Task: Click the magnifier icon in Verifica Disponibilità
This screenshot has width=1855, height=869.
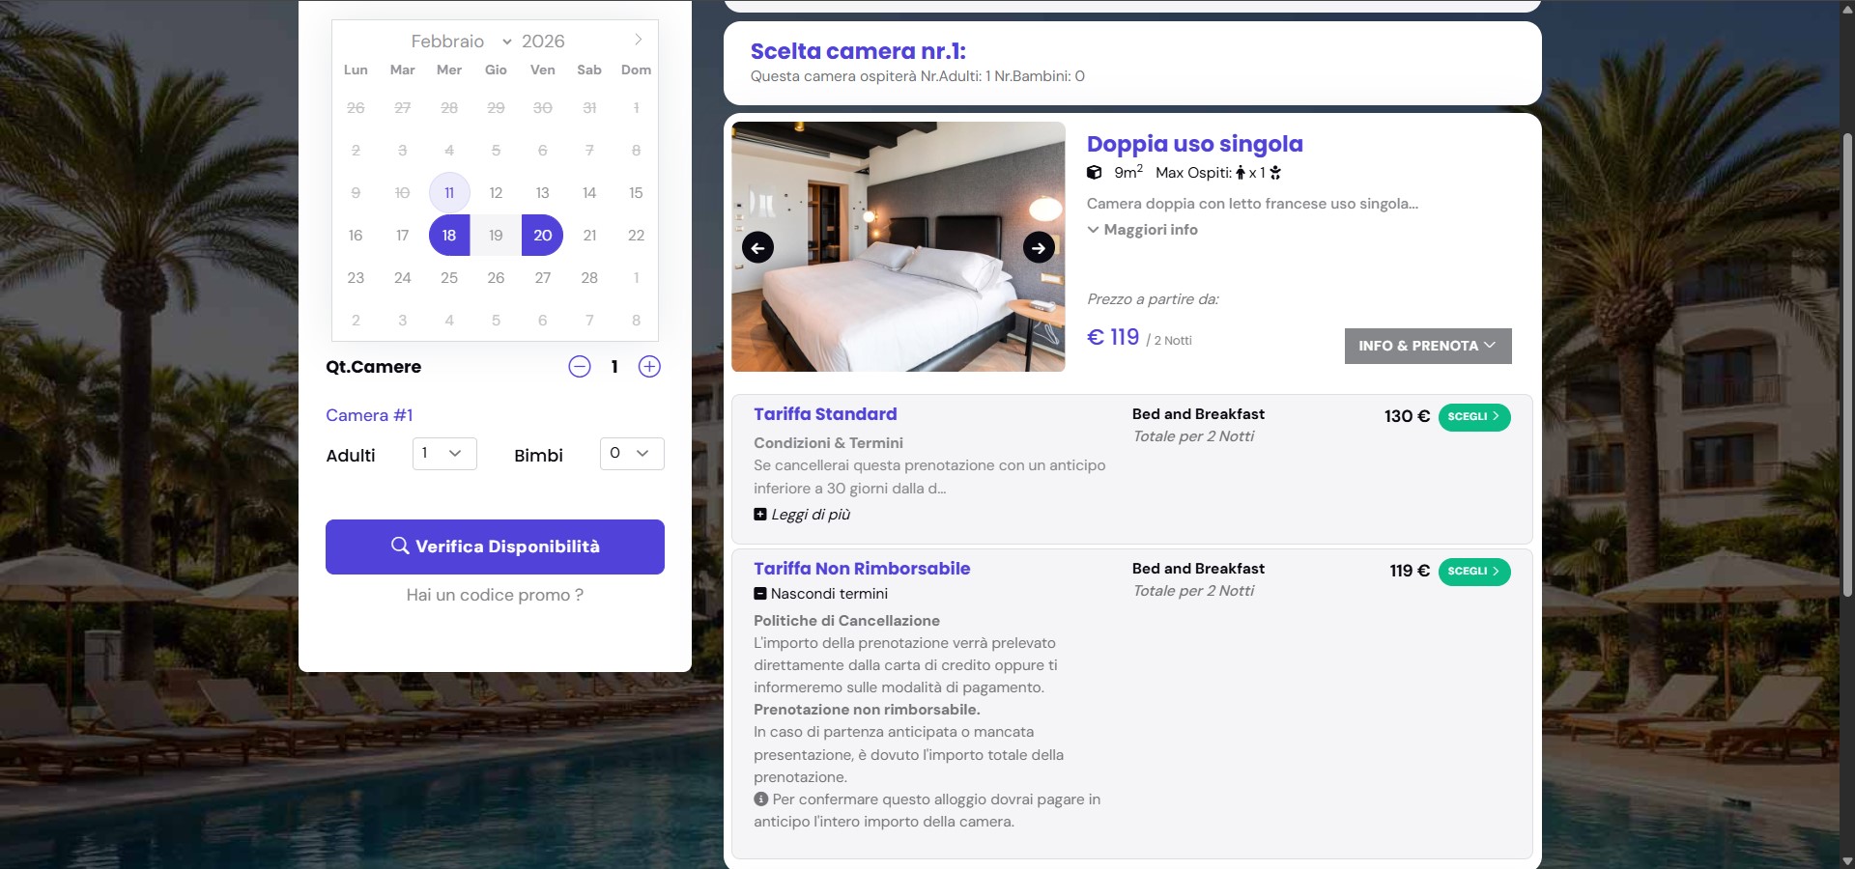Action: click(x=399, y=546)
